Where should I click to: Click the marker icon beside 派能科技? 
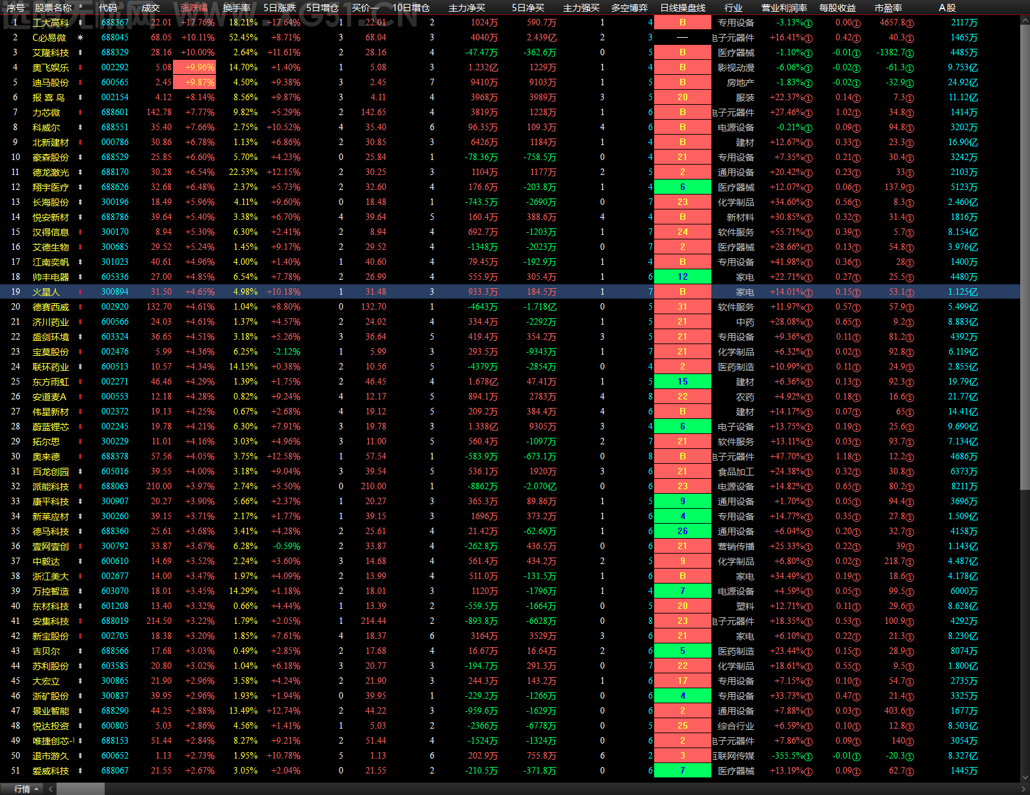click(80, 487)
